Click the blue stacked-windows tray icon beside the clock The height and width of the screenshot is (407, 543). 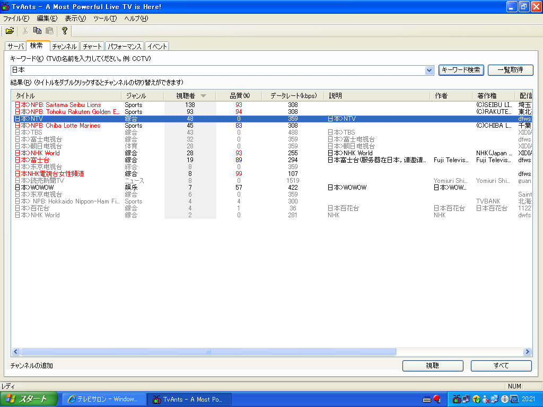pos(514,399)
